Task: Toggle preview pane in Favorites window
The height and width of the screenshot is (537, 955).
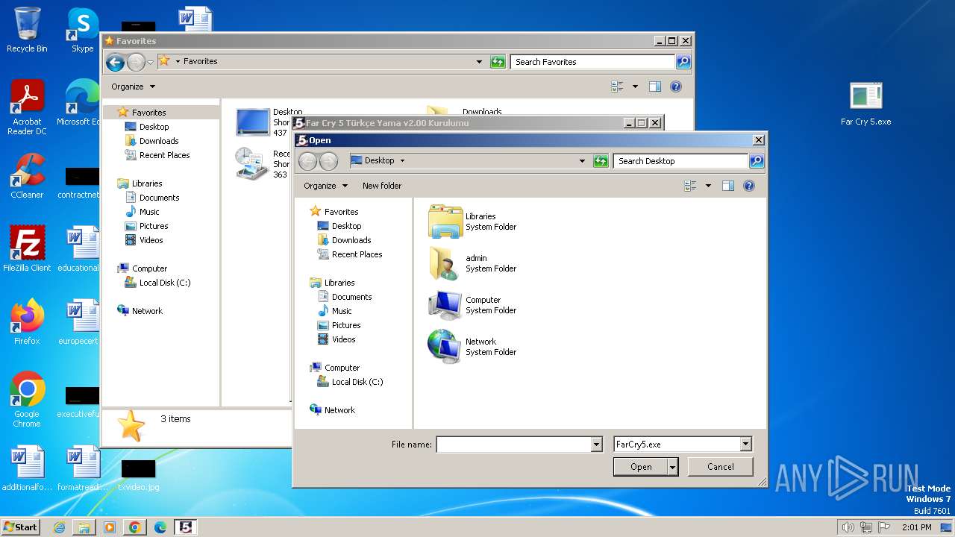Action: tap(655, 87)
